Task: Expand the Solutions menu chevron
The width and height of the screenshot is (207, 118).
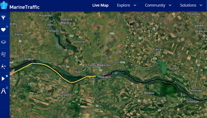Action: (201, 5)
